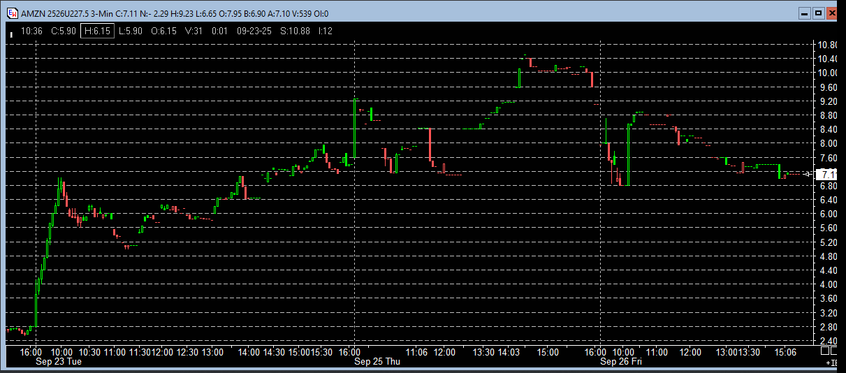Click the Sep 23 Tue date label

(x=60, y=362)
